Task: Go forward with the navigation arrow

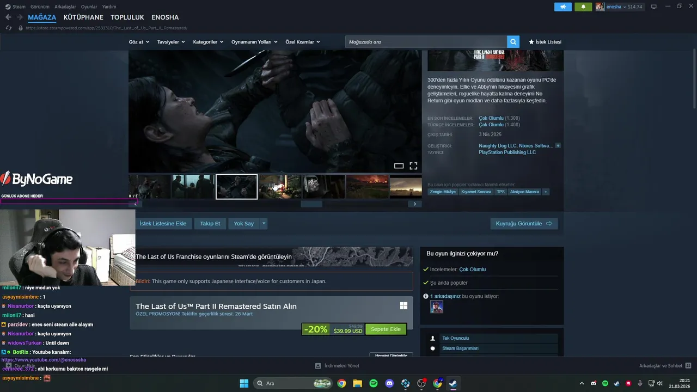Action: point(21,17)
